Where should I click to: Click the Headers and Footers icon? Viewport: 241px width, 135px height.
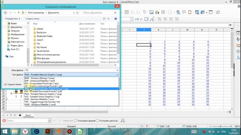(x=190, y=12)
